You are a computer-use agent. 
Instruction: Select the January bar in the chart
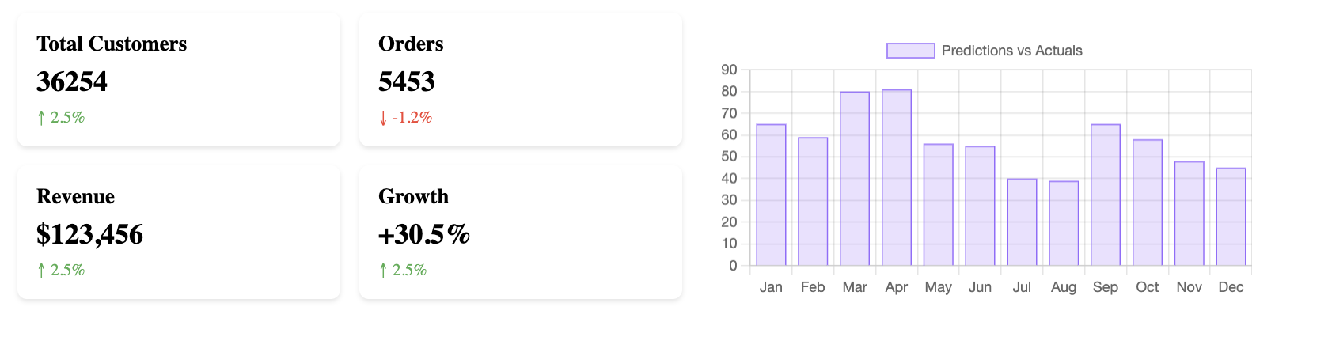[x=771, y=195]
